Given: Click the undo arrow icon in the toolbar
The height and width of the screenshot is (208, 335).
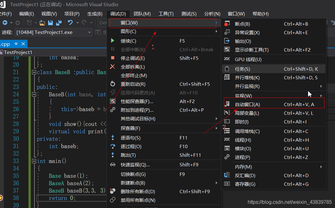Looking at the screenshot, I should pyautogui.click(x=70, y=22).
